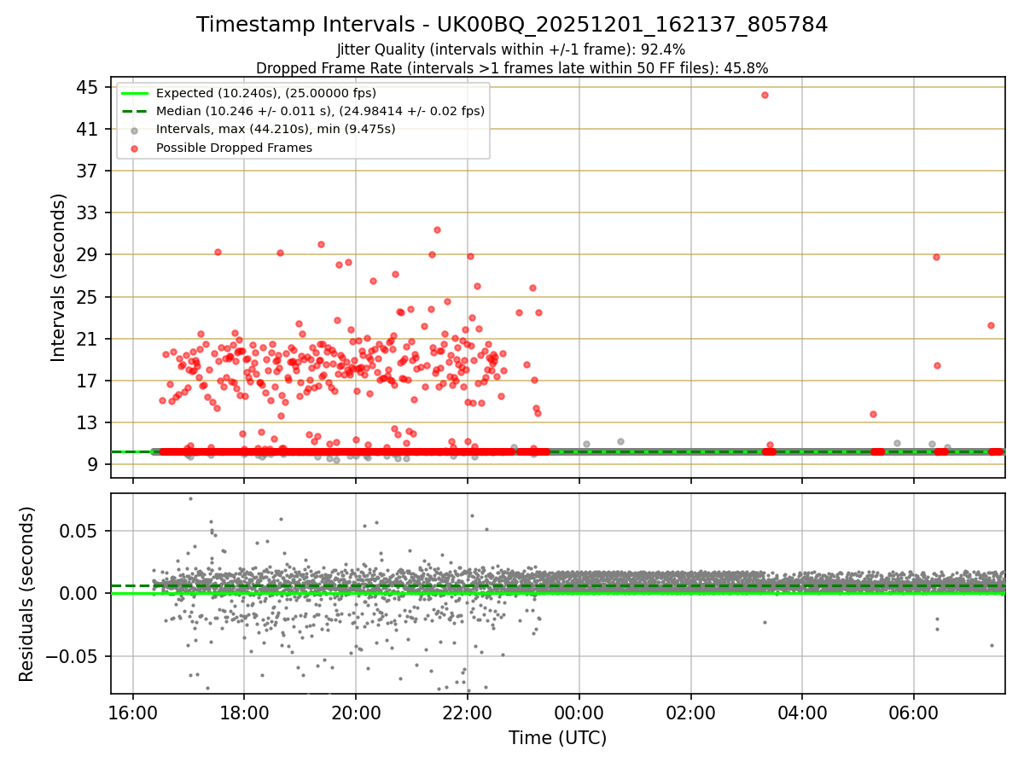Click the "Possible Dropped Frames" legend entry
The image size is (1024, 768).
(234, 148)
